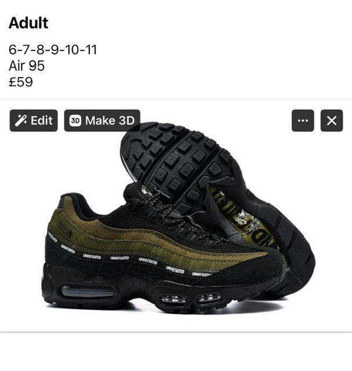Close the photo with the X button
Viewport: 352px width, 371px height.
pos(332,121)
